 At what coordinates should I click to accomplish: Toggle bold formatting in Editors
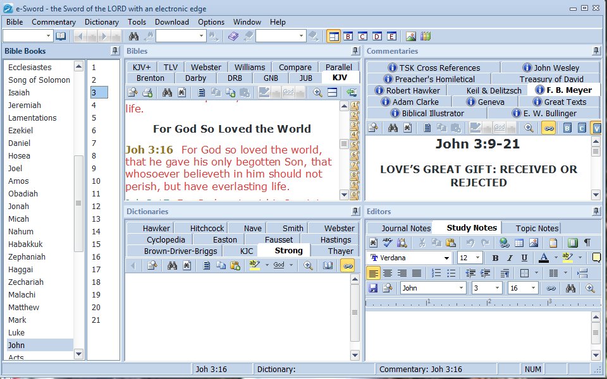click(x=495, y=258)
